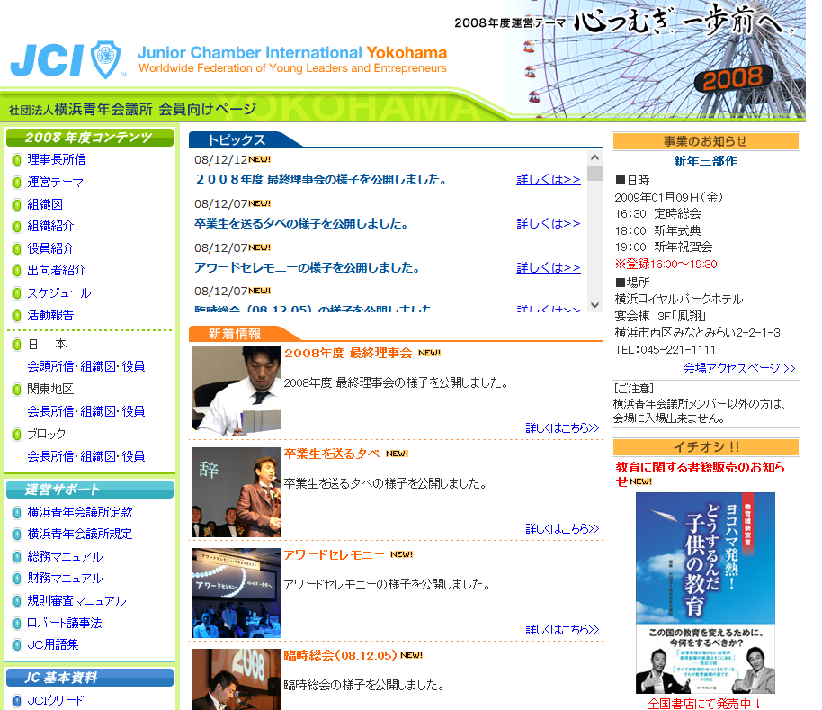The image size is (822, 710).
Task: Open 運営テーマ link
Action: pyautogui.click(x=55, y=182)
